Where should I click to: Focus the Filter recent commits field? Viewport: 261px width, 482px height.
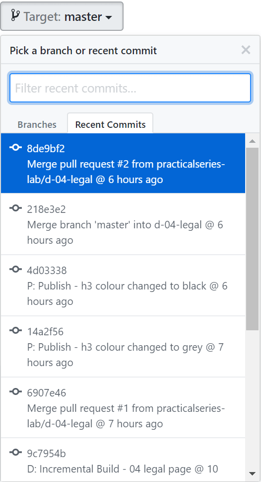tap(130, 88)
